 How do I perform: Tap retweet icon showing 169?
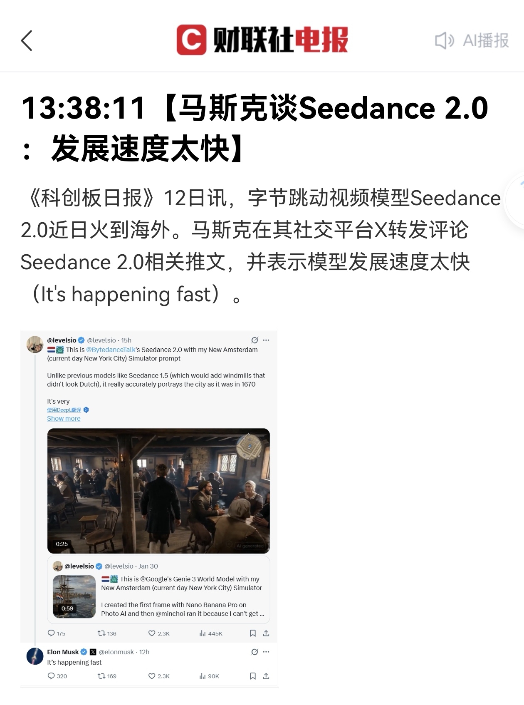tap(101, 676)
